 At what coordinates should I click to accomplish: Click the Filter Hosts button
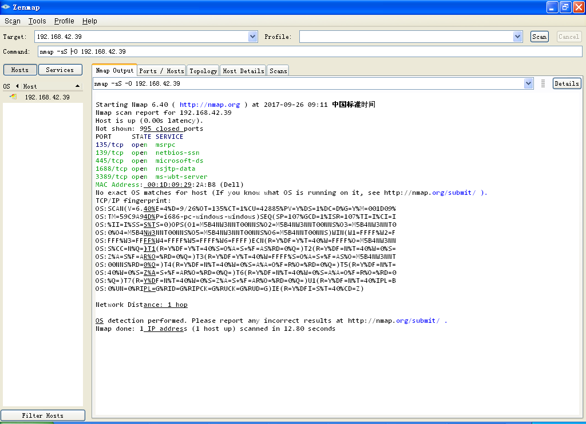42,415
